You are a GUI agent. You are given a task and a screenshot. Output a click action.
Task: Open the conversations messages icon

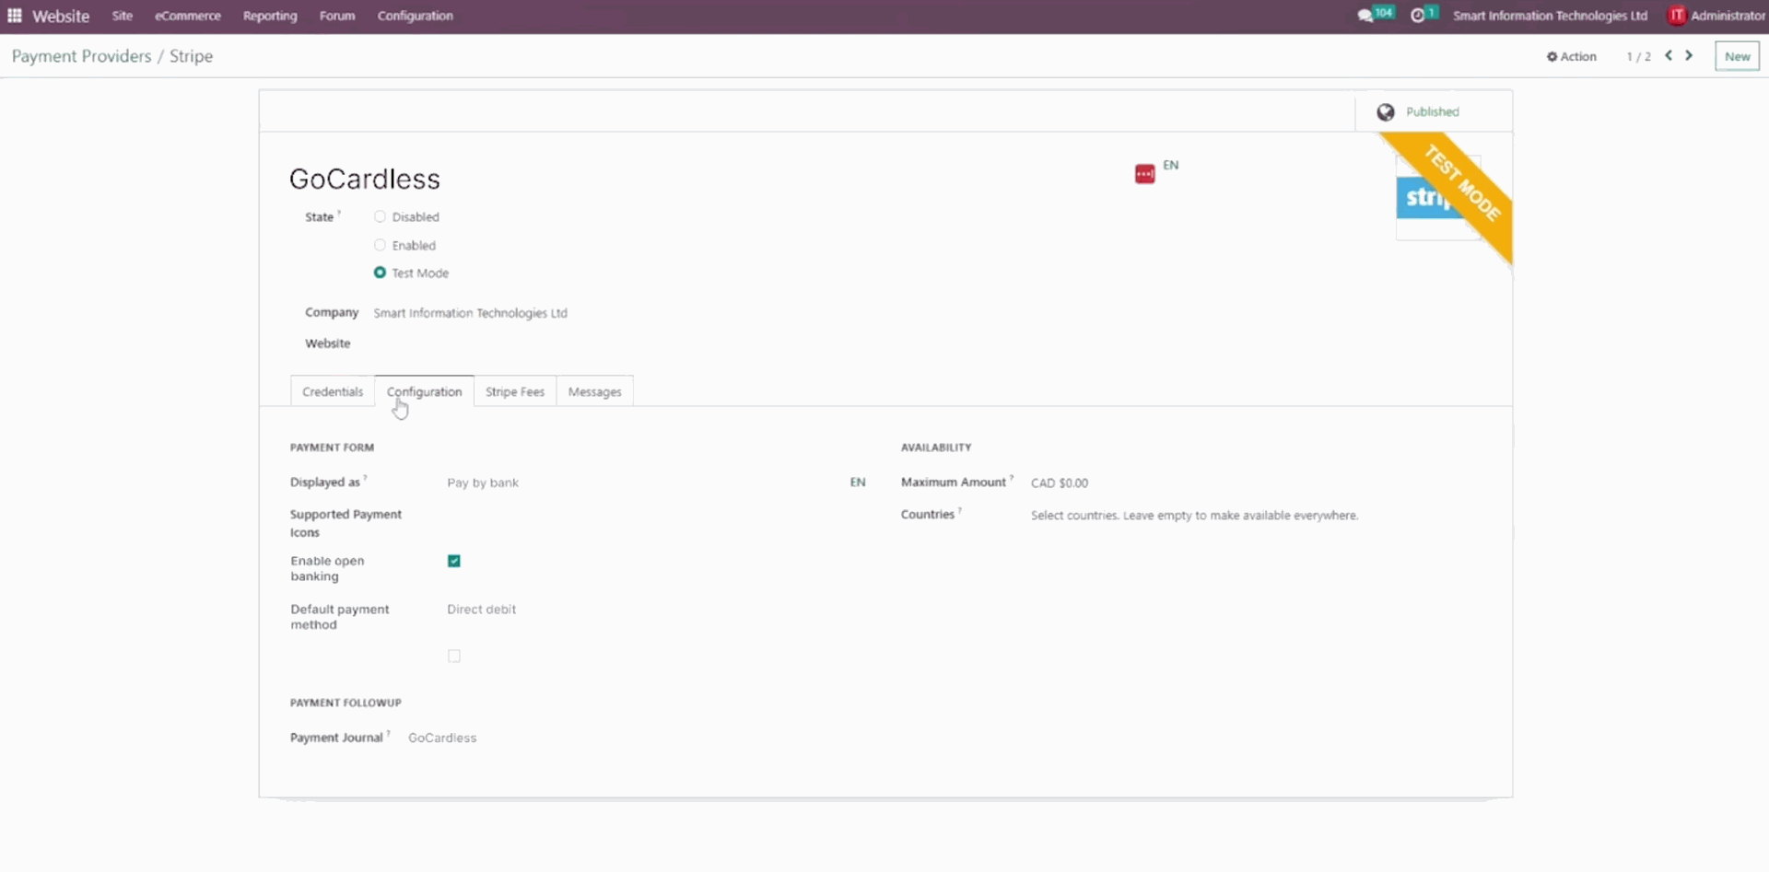coord(1365,16)
